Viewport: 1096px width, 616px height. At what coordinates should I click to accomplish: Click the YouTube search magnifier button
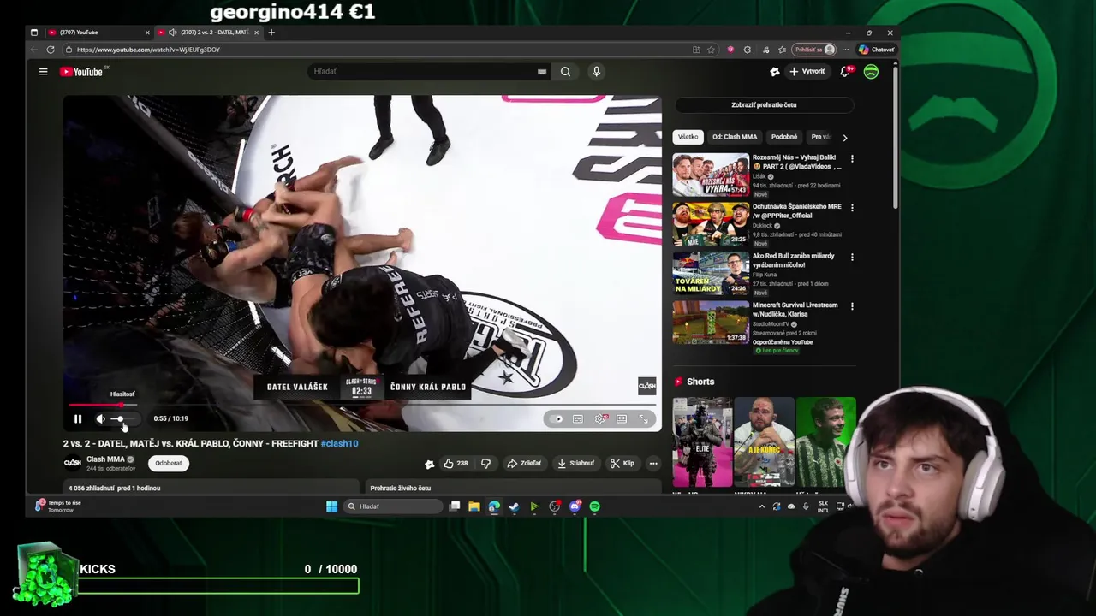click(565, 72)
